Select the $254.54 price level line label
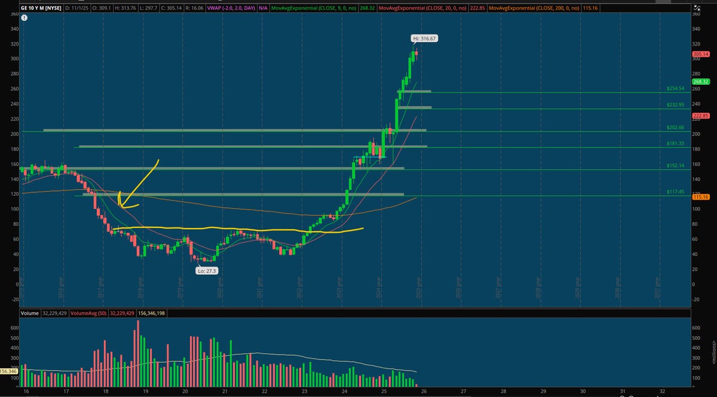 (x=675, y=88)
